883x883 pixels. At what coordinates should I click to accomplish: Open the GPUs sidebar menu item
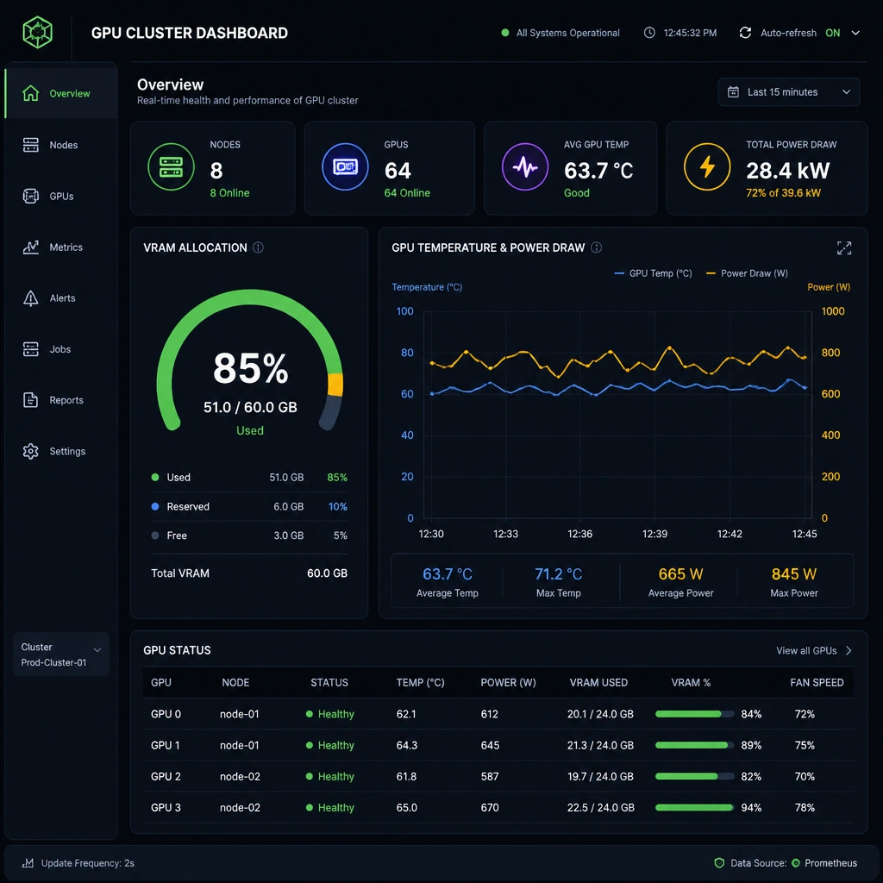(x=61, y=196)
